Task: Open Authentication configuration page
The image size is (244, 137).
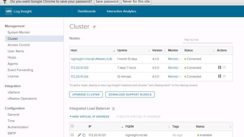Action: [x=18, y=127]
